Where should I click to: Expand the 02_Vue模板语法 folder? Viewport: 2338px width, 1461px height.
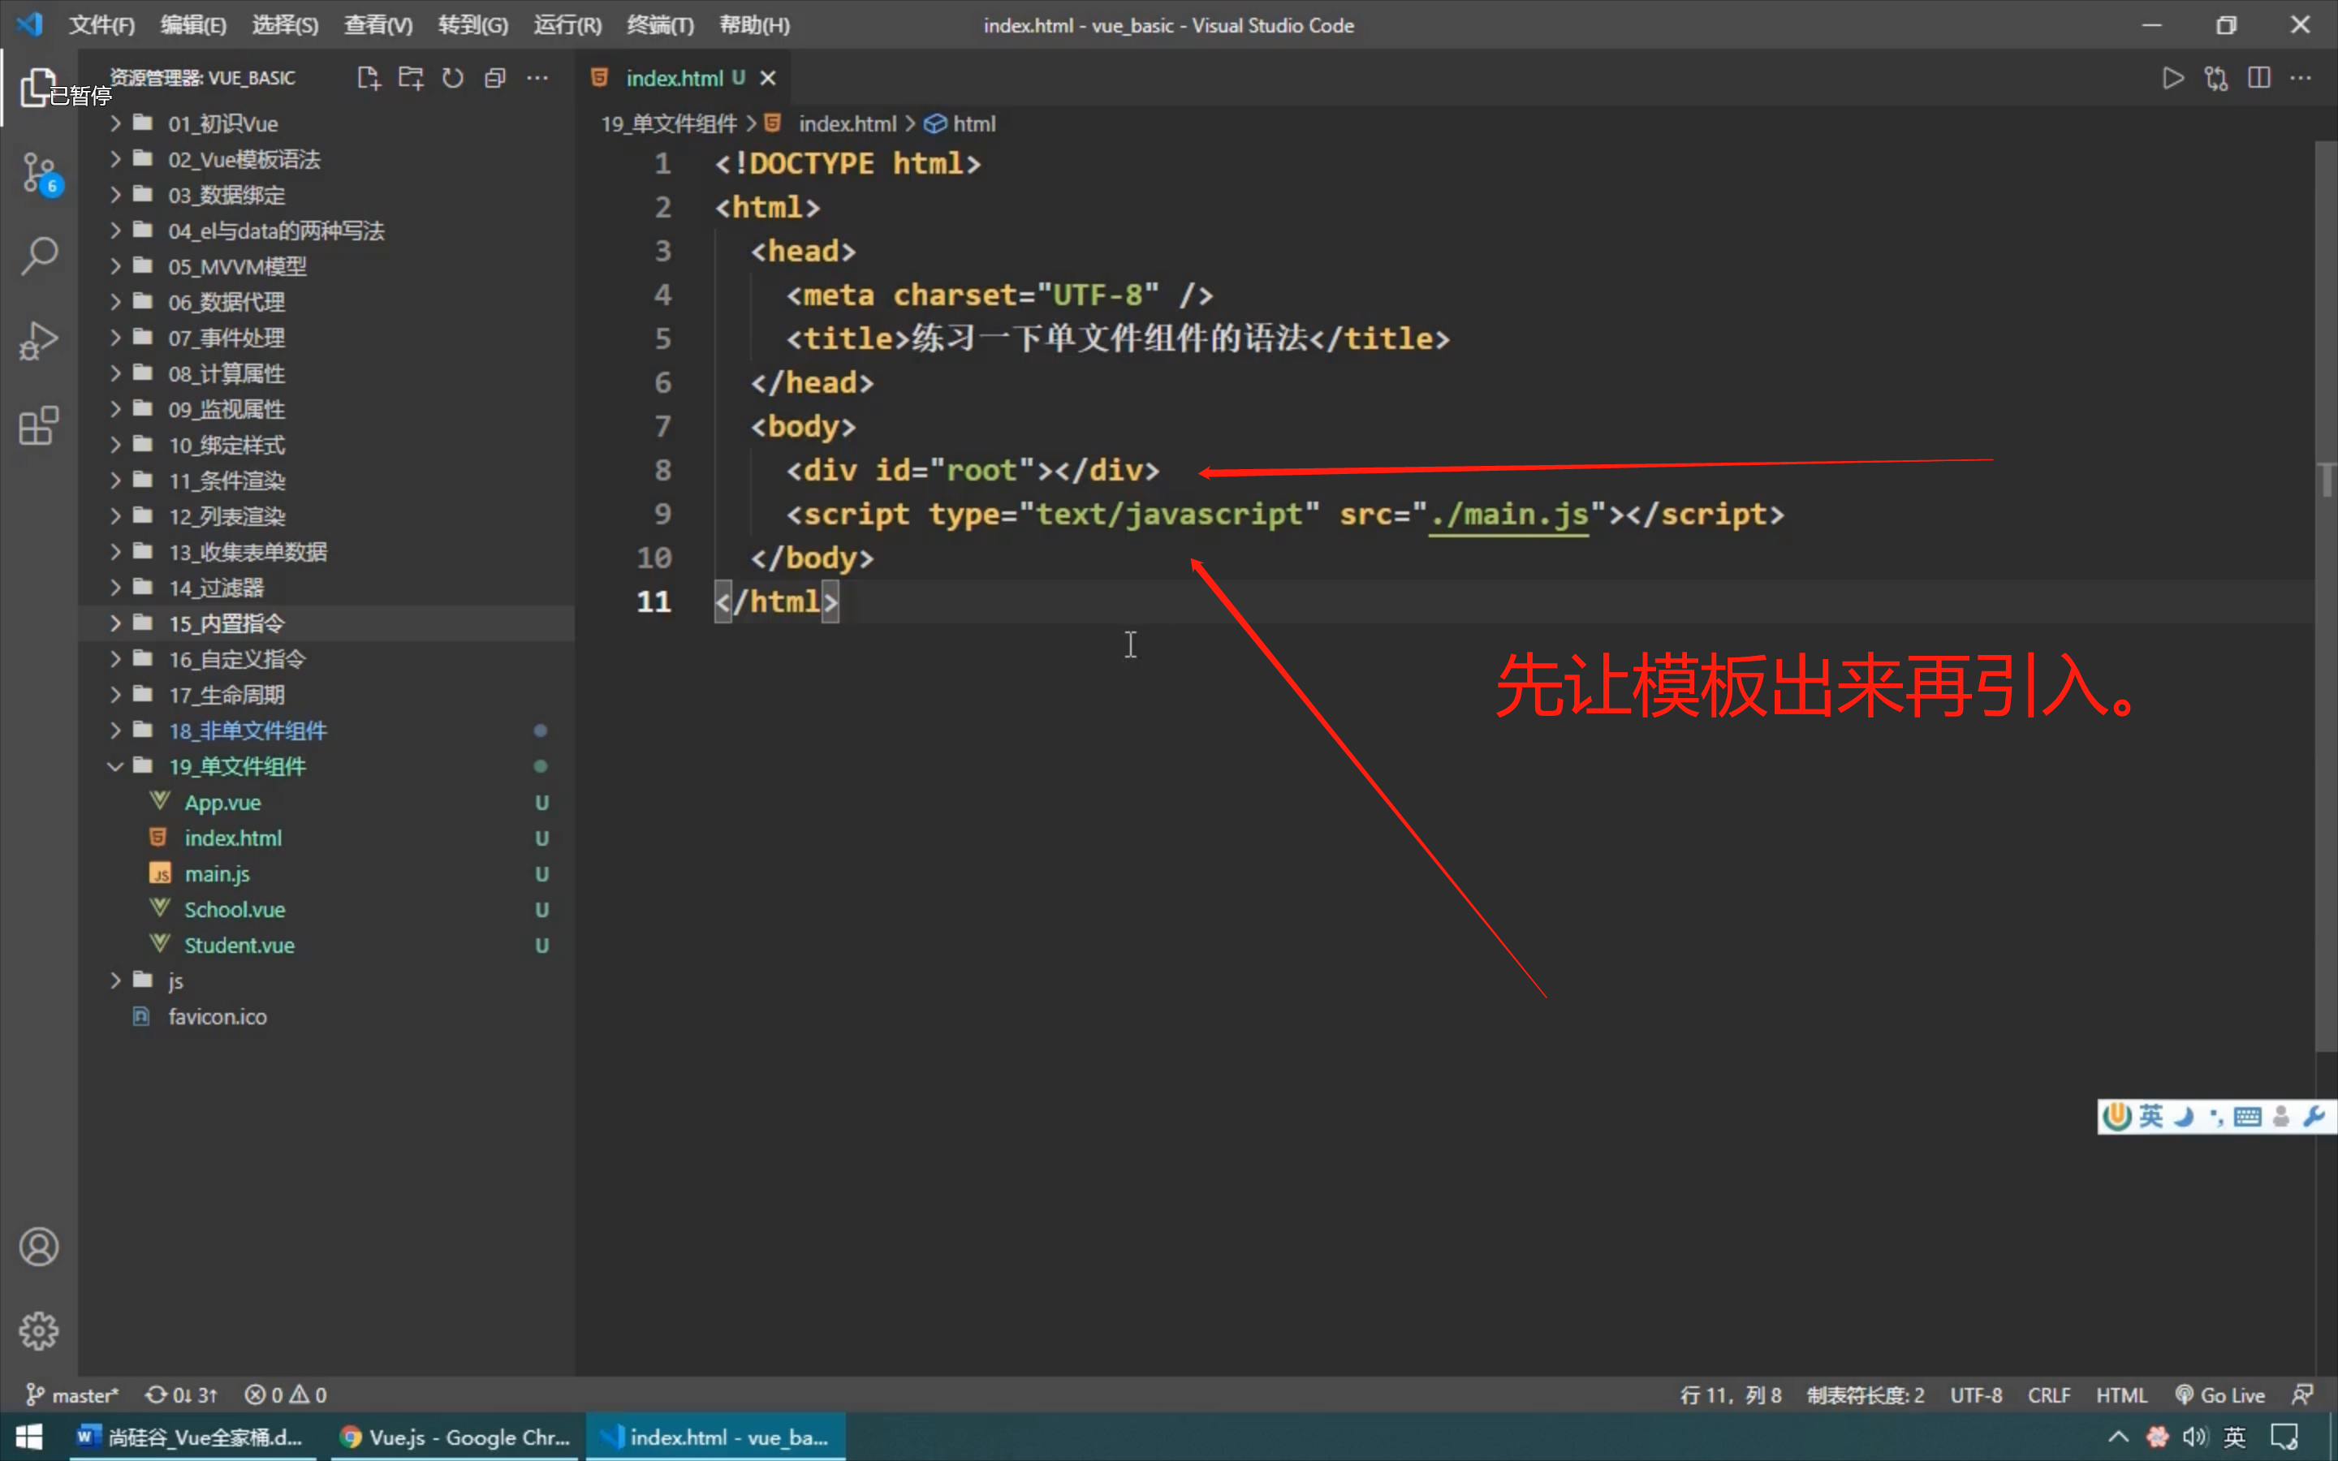pos(326,159)
